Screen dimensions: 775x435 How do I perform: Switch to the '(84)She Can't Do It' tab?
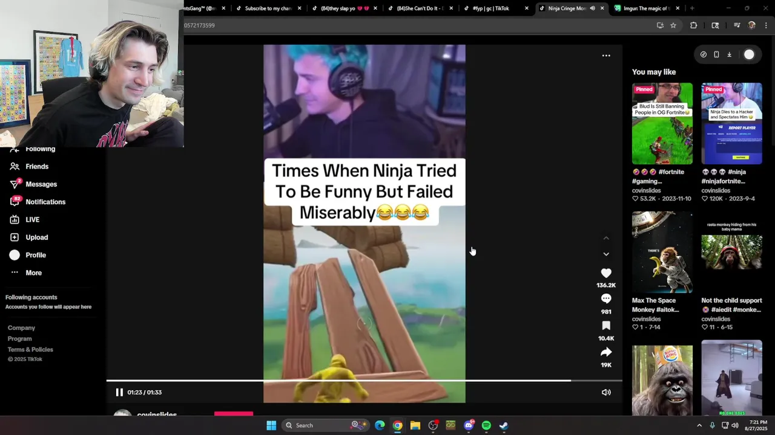point(419,8)
